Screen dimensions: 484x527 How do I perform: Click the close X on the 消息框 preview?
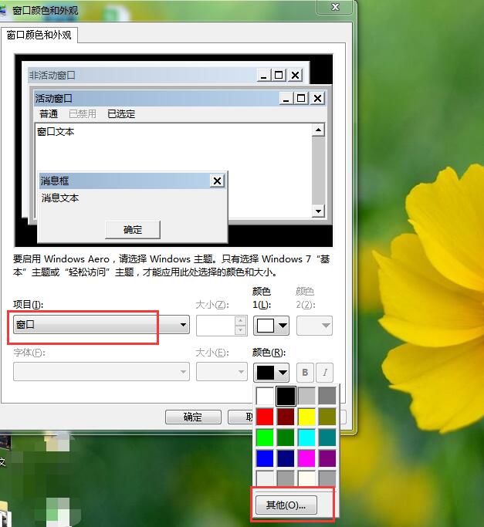tap(217, 181)
